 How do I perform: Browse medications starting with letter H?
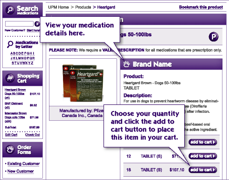31,53
